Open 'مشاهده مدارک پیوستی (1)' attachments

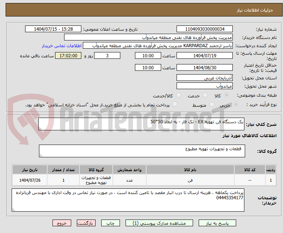coord(159,223)
